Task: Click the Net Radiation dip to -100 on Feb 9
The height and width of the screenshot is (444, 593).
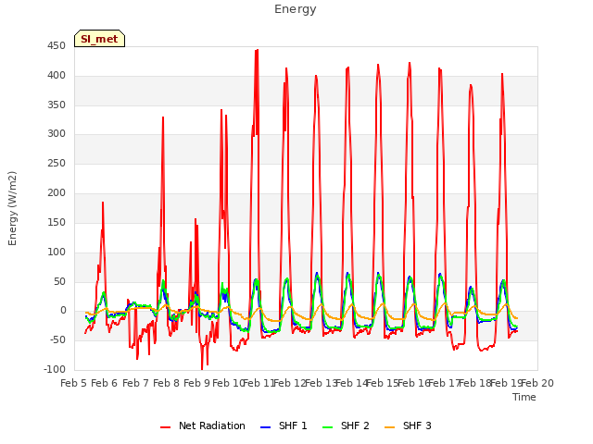Action: 202,368
